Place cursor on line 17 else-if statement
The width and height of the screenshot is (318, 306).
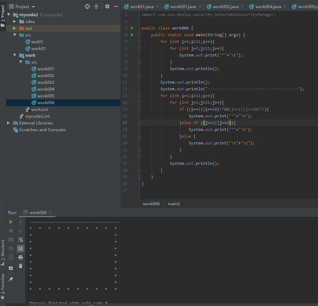tap(208, 123)
